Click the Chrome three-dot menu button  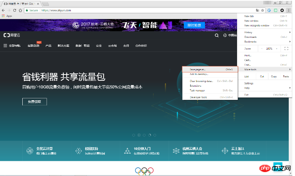289,10
